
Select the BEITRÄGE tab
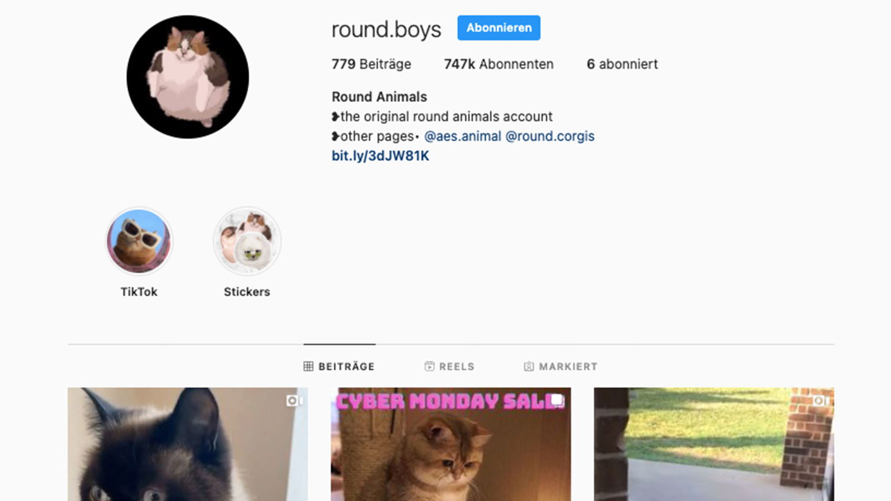[339, 366]
